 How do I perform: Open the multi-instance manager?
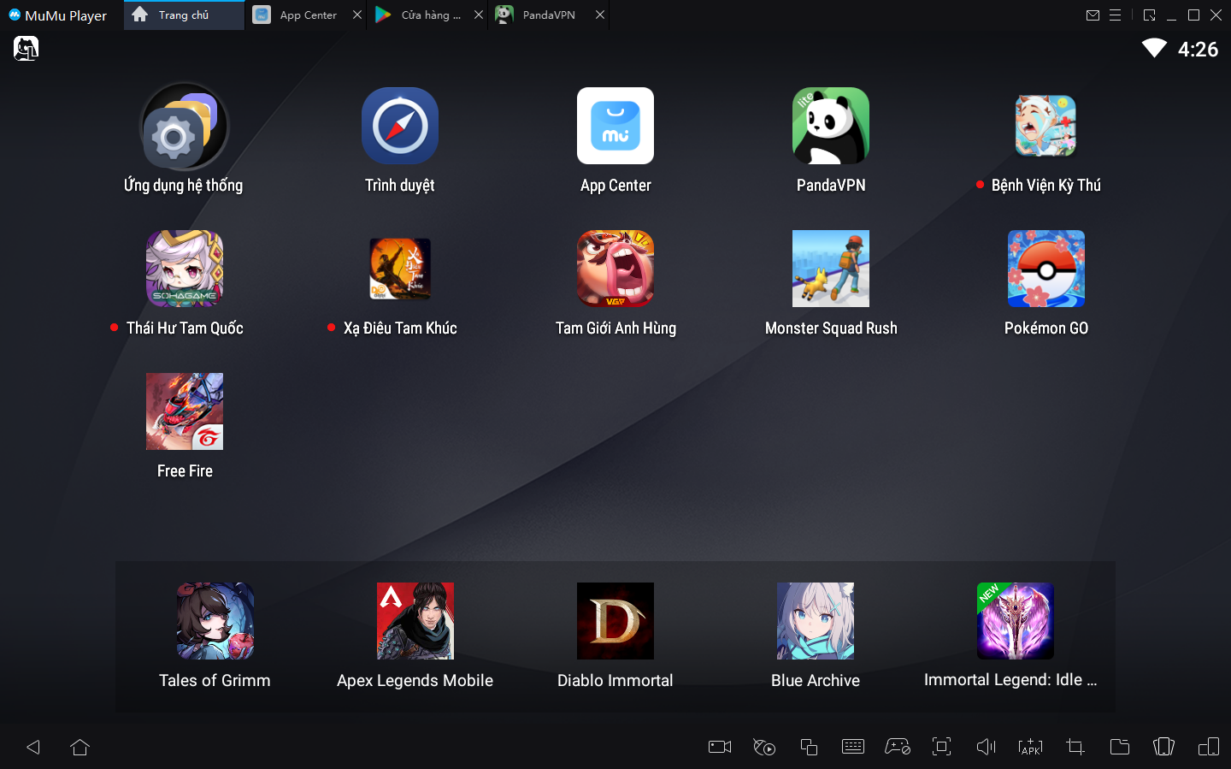coord(809,747)
